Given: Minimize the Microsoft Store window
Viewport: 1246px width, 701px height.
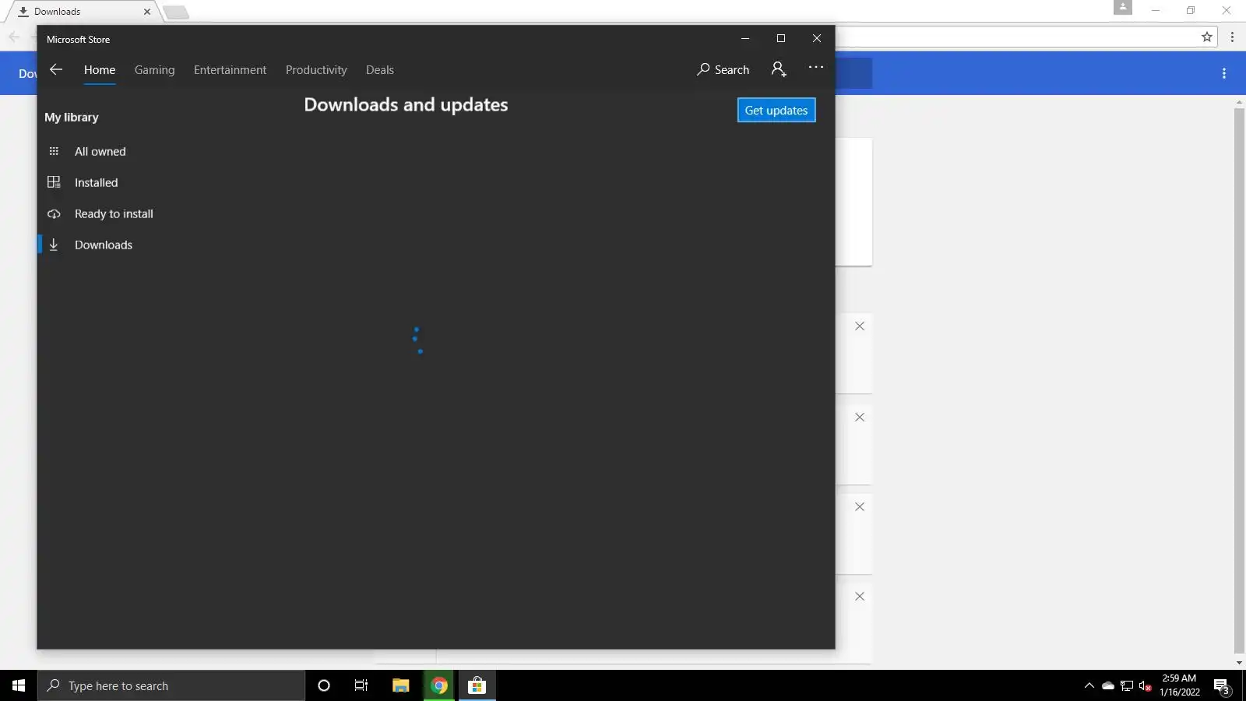Looking at the screenshot, I should pyautogui.click(x=745, y=38).
